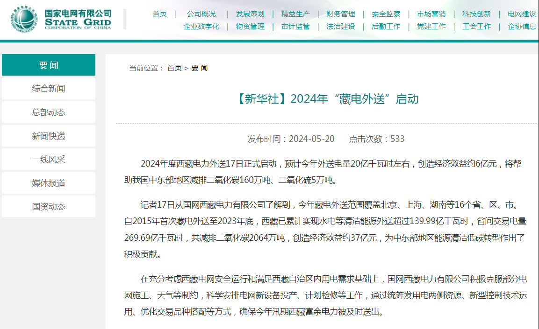539x329 pixels.
Task: Switch to 总部动态 sidebar category
Action: tap(49, 112)
